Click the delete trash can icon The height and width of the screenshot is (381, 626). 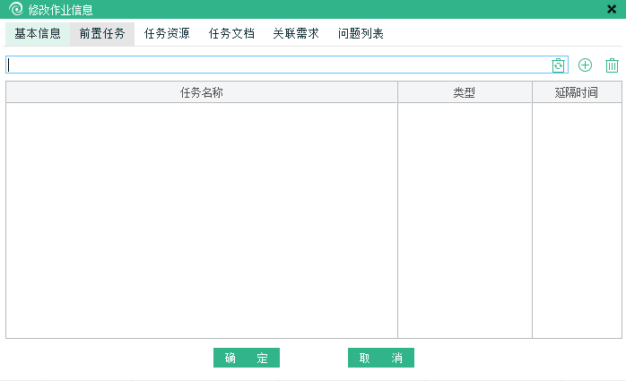(x=612, y=65)
